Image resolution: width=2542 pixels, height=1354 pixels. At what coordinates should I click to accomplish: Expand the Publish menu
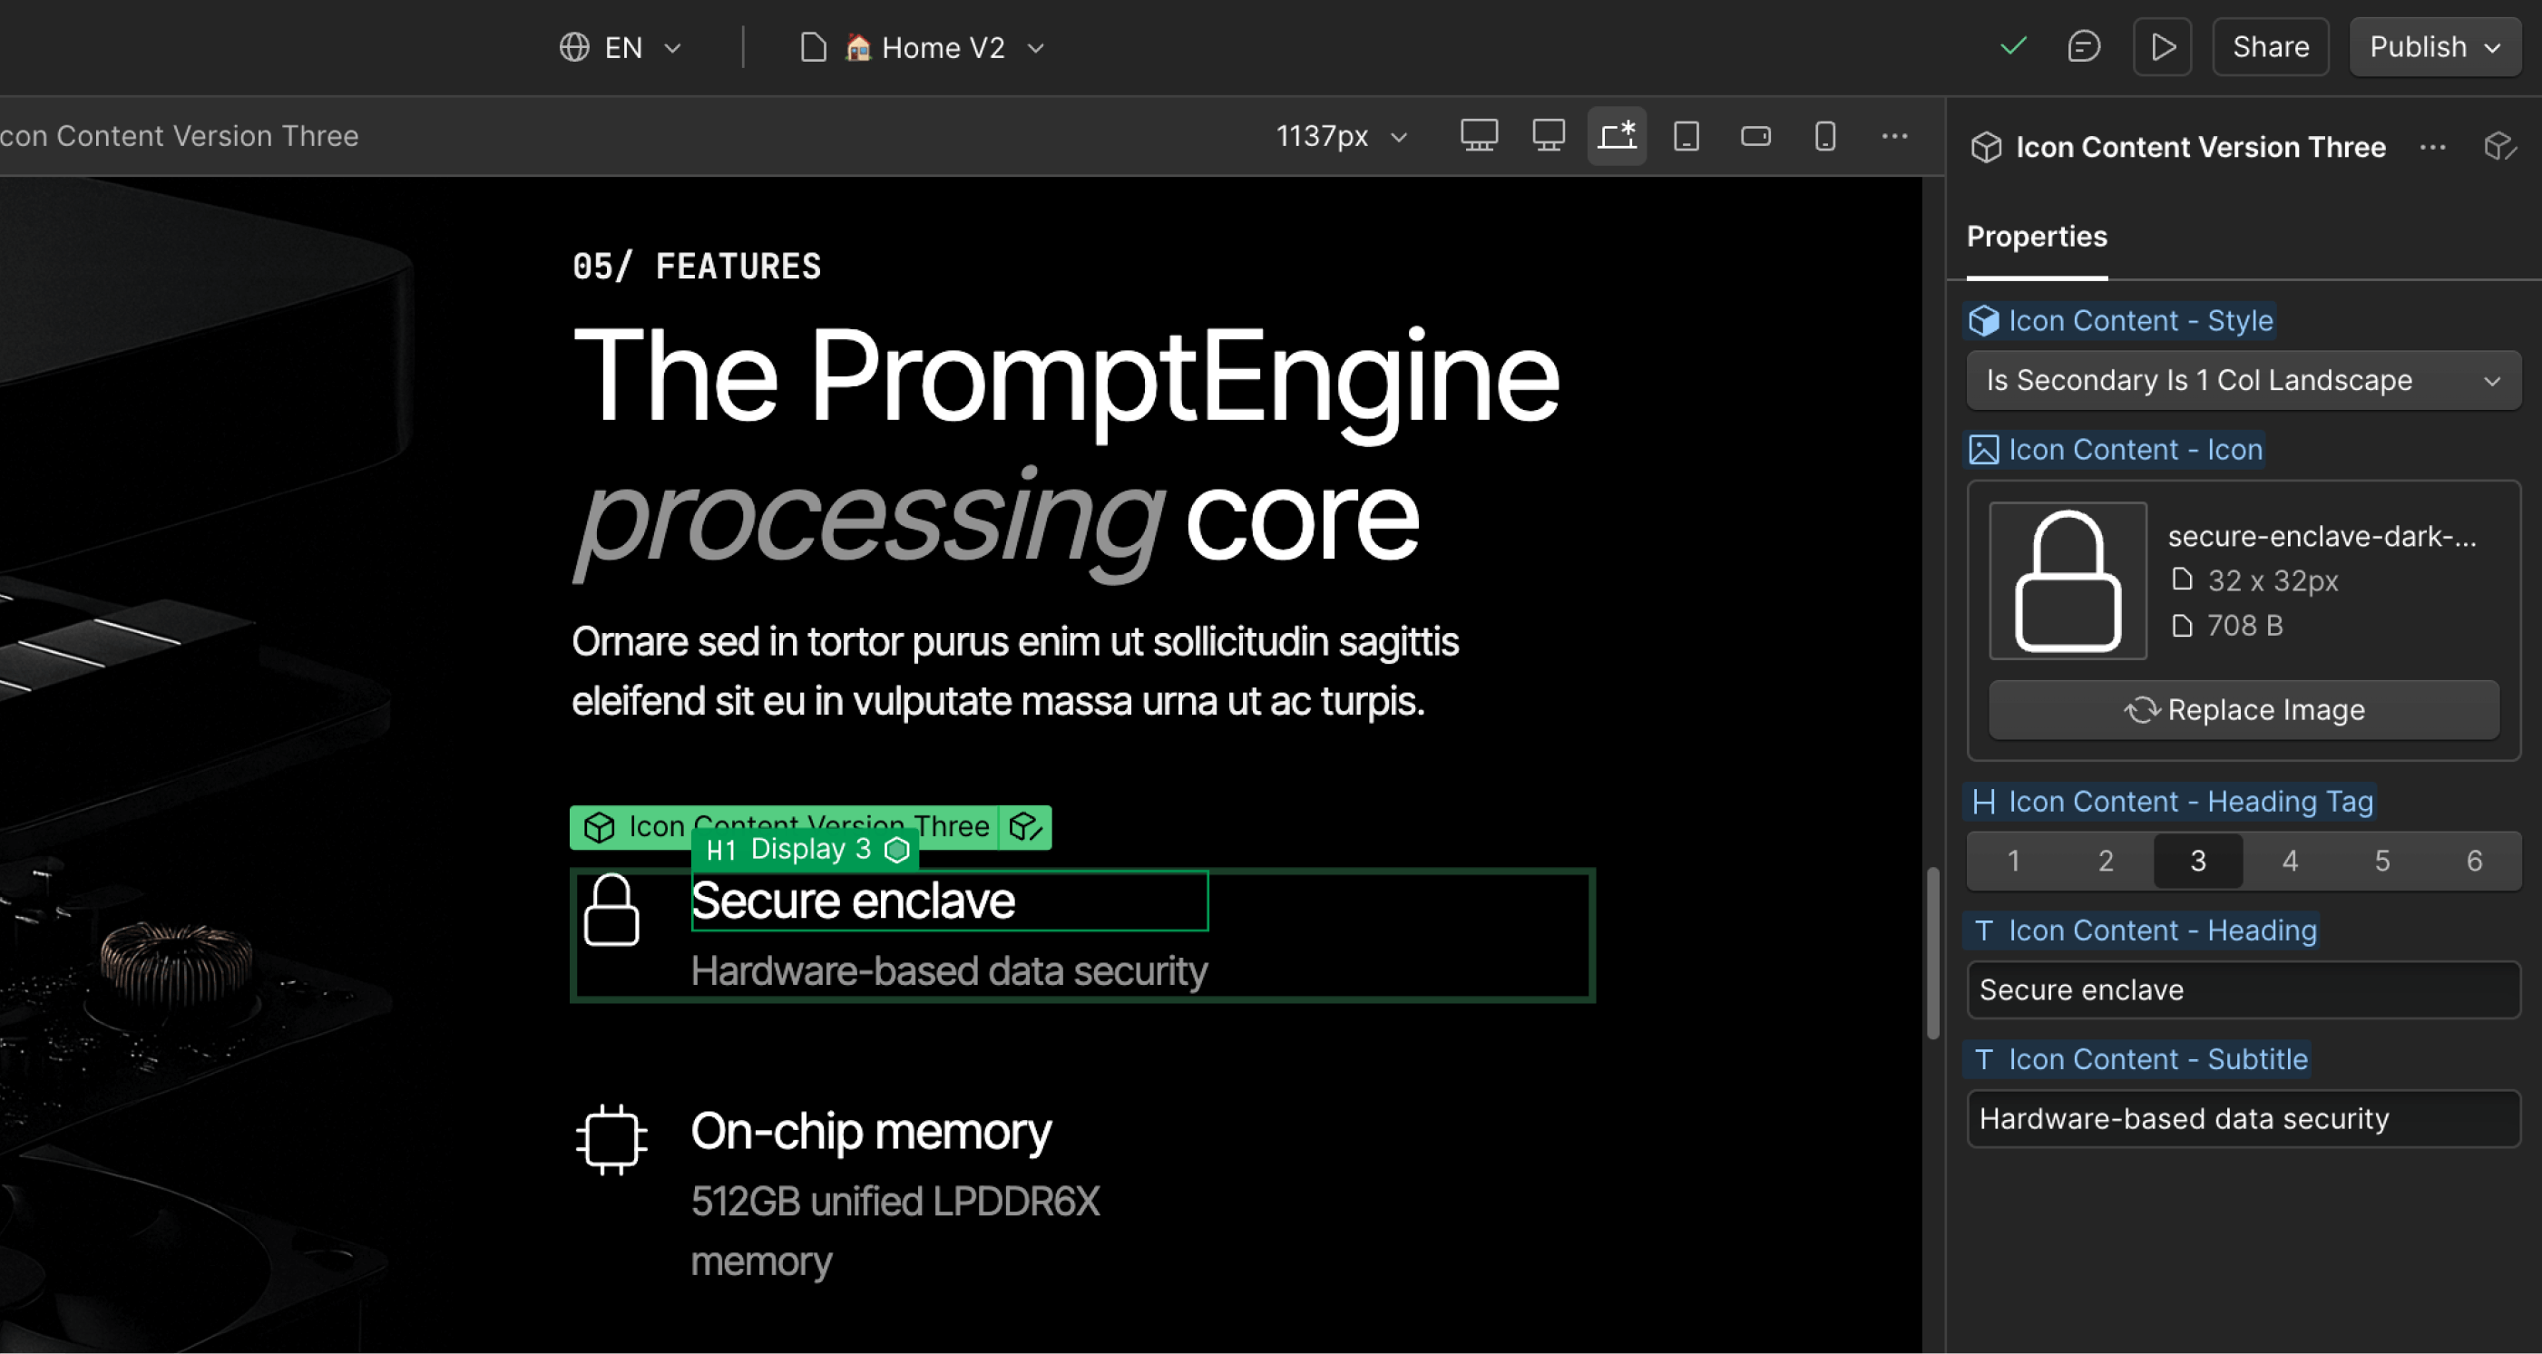(2433, 46)
